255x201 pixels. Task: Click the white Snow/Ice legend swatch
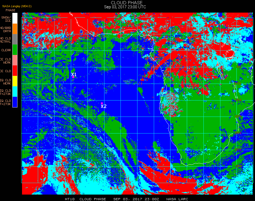[x=15, y=18]
